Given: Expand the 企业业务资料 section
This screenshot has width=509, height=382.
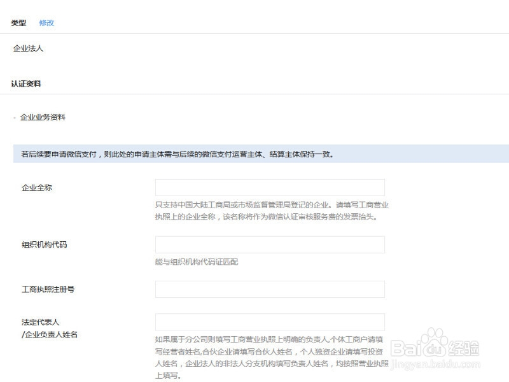Looking at the screenshot, I should 43,117.
